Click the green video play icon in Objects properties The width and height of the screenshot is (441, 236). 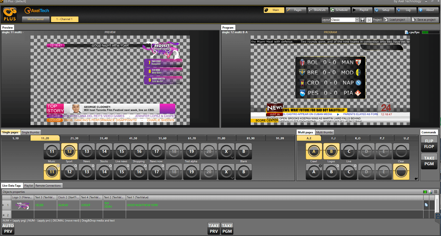click(425, 192)
